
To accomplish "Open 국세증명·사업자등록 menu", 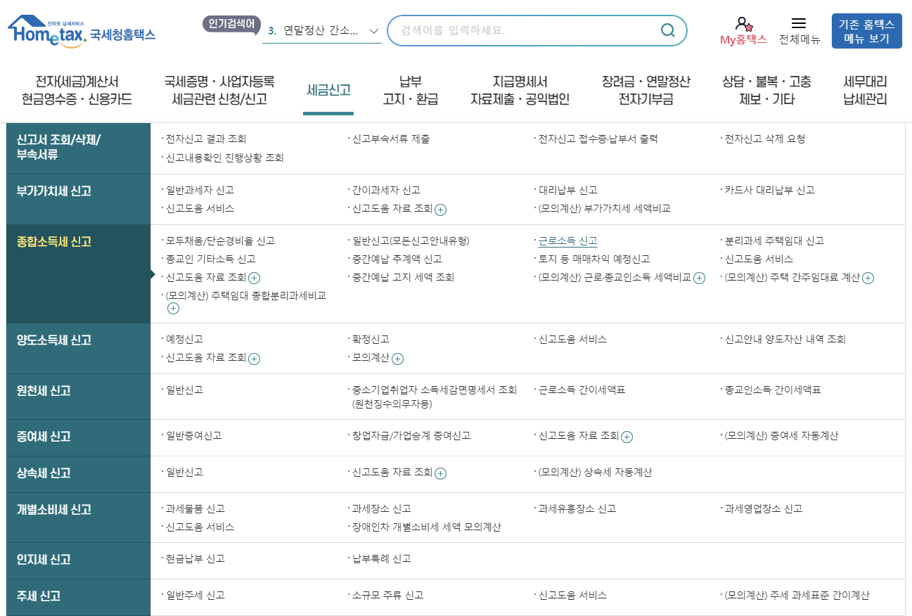I will point(219,91).
